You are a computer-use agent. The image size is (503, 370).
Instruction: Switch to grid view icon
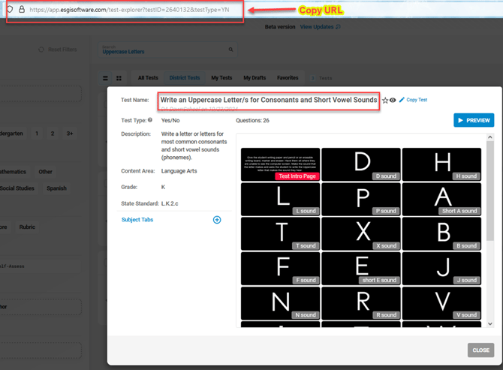click(x=119, y=78)
